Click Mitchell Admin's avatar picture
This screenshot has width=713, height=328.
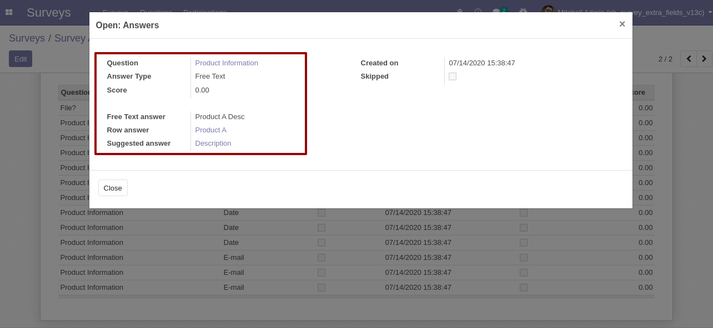tap(548, 10)
